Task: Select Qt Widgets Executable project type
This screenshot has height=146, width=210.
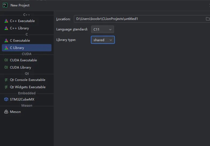Action: tap(28, 87)
